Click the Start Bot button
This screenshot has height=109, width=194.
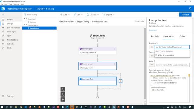[x=185, y=15]
